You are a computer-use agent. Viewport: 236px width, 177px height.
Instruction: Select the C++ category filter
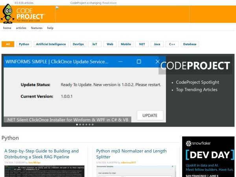point(172,44)
